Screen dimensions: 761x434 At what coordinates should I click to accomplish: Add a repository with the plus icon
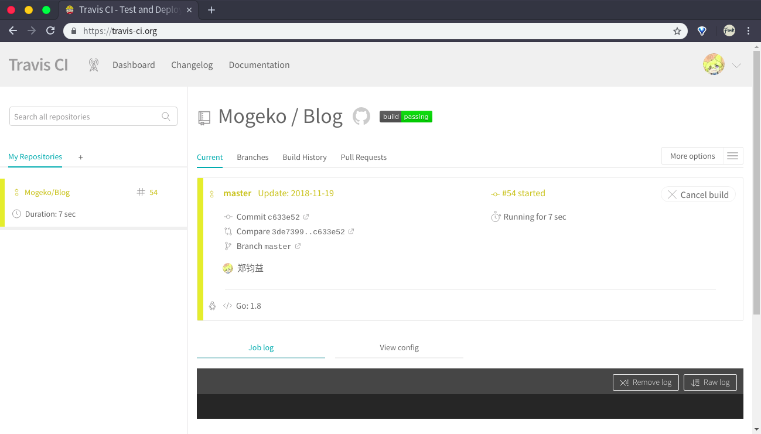(81, 157)
